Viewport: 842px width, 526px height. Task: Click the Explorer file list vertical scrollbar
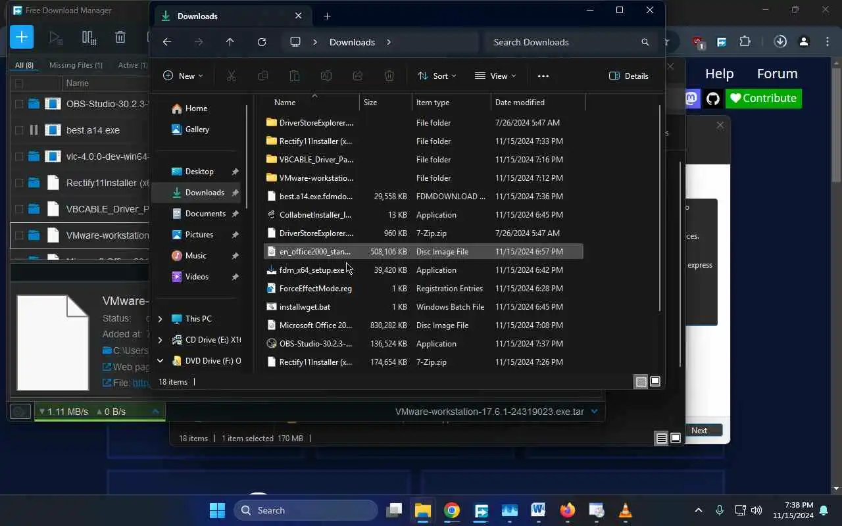(660, 208)
